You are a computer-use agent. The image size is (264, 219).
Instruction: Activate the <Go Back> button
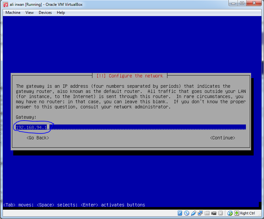(38, 138)
